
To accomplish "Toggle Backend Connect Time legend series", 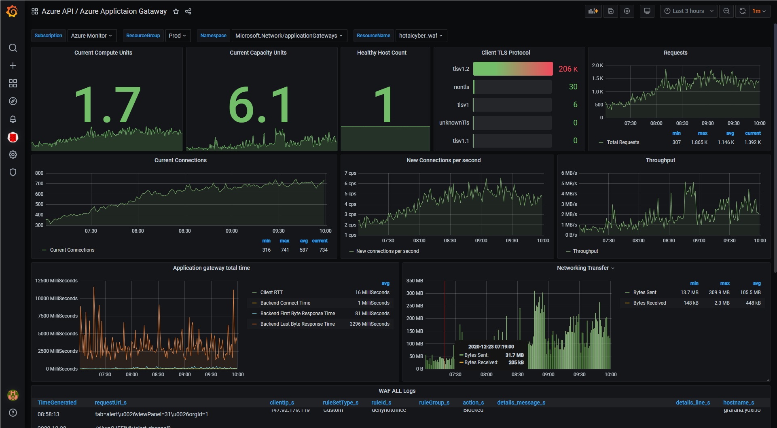I will 285,303.
